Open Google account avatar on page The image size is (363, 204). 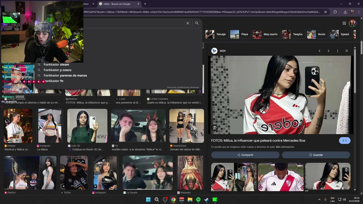click(x=353, y=23)
